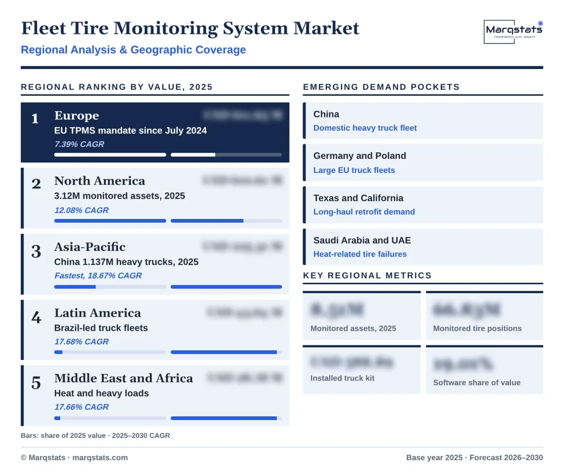Click Domestic heavy truck fleet text
The image size is (564, 475).
[365, 128]
